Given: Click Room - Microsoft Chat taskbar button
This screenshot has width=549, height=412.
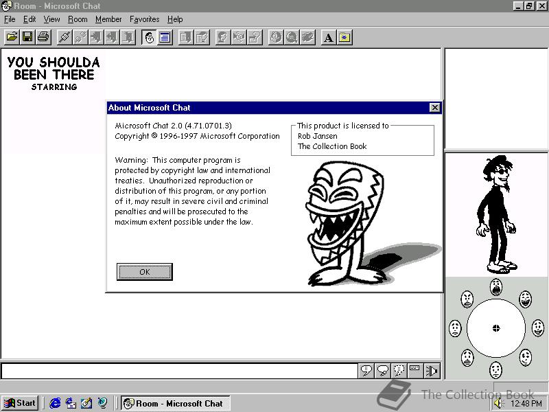Looking at the screenshot, I should [176, 403].
